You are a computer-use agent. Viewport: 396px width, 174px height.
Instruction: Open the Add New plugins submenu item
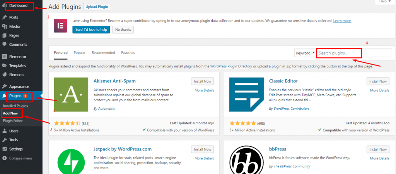coord(10,113)
